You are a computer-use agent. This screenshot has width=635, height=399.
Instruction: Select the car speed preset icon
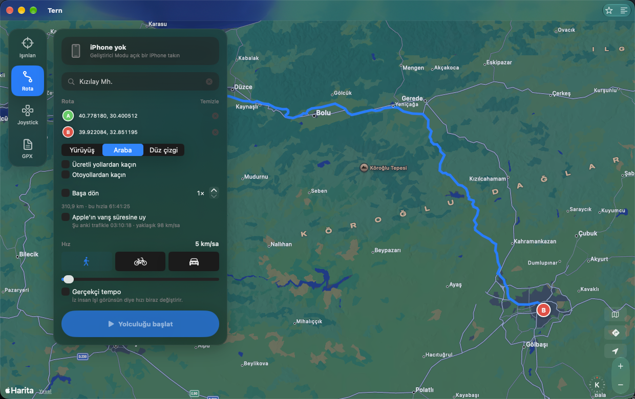(194, 261)
